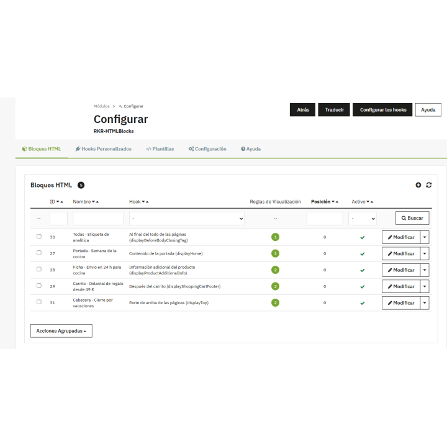This screenshot has width=447, height=447.
Task: Sort ID column descending arrow
Action: click(58, 202)
